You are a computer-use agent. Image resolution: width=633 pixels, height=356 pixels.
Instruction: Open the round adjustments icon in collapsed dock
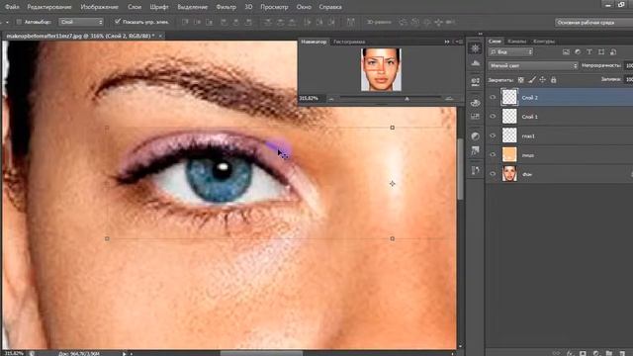tap(475, 136)
